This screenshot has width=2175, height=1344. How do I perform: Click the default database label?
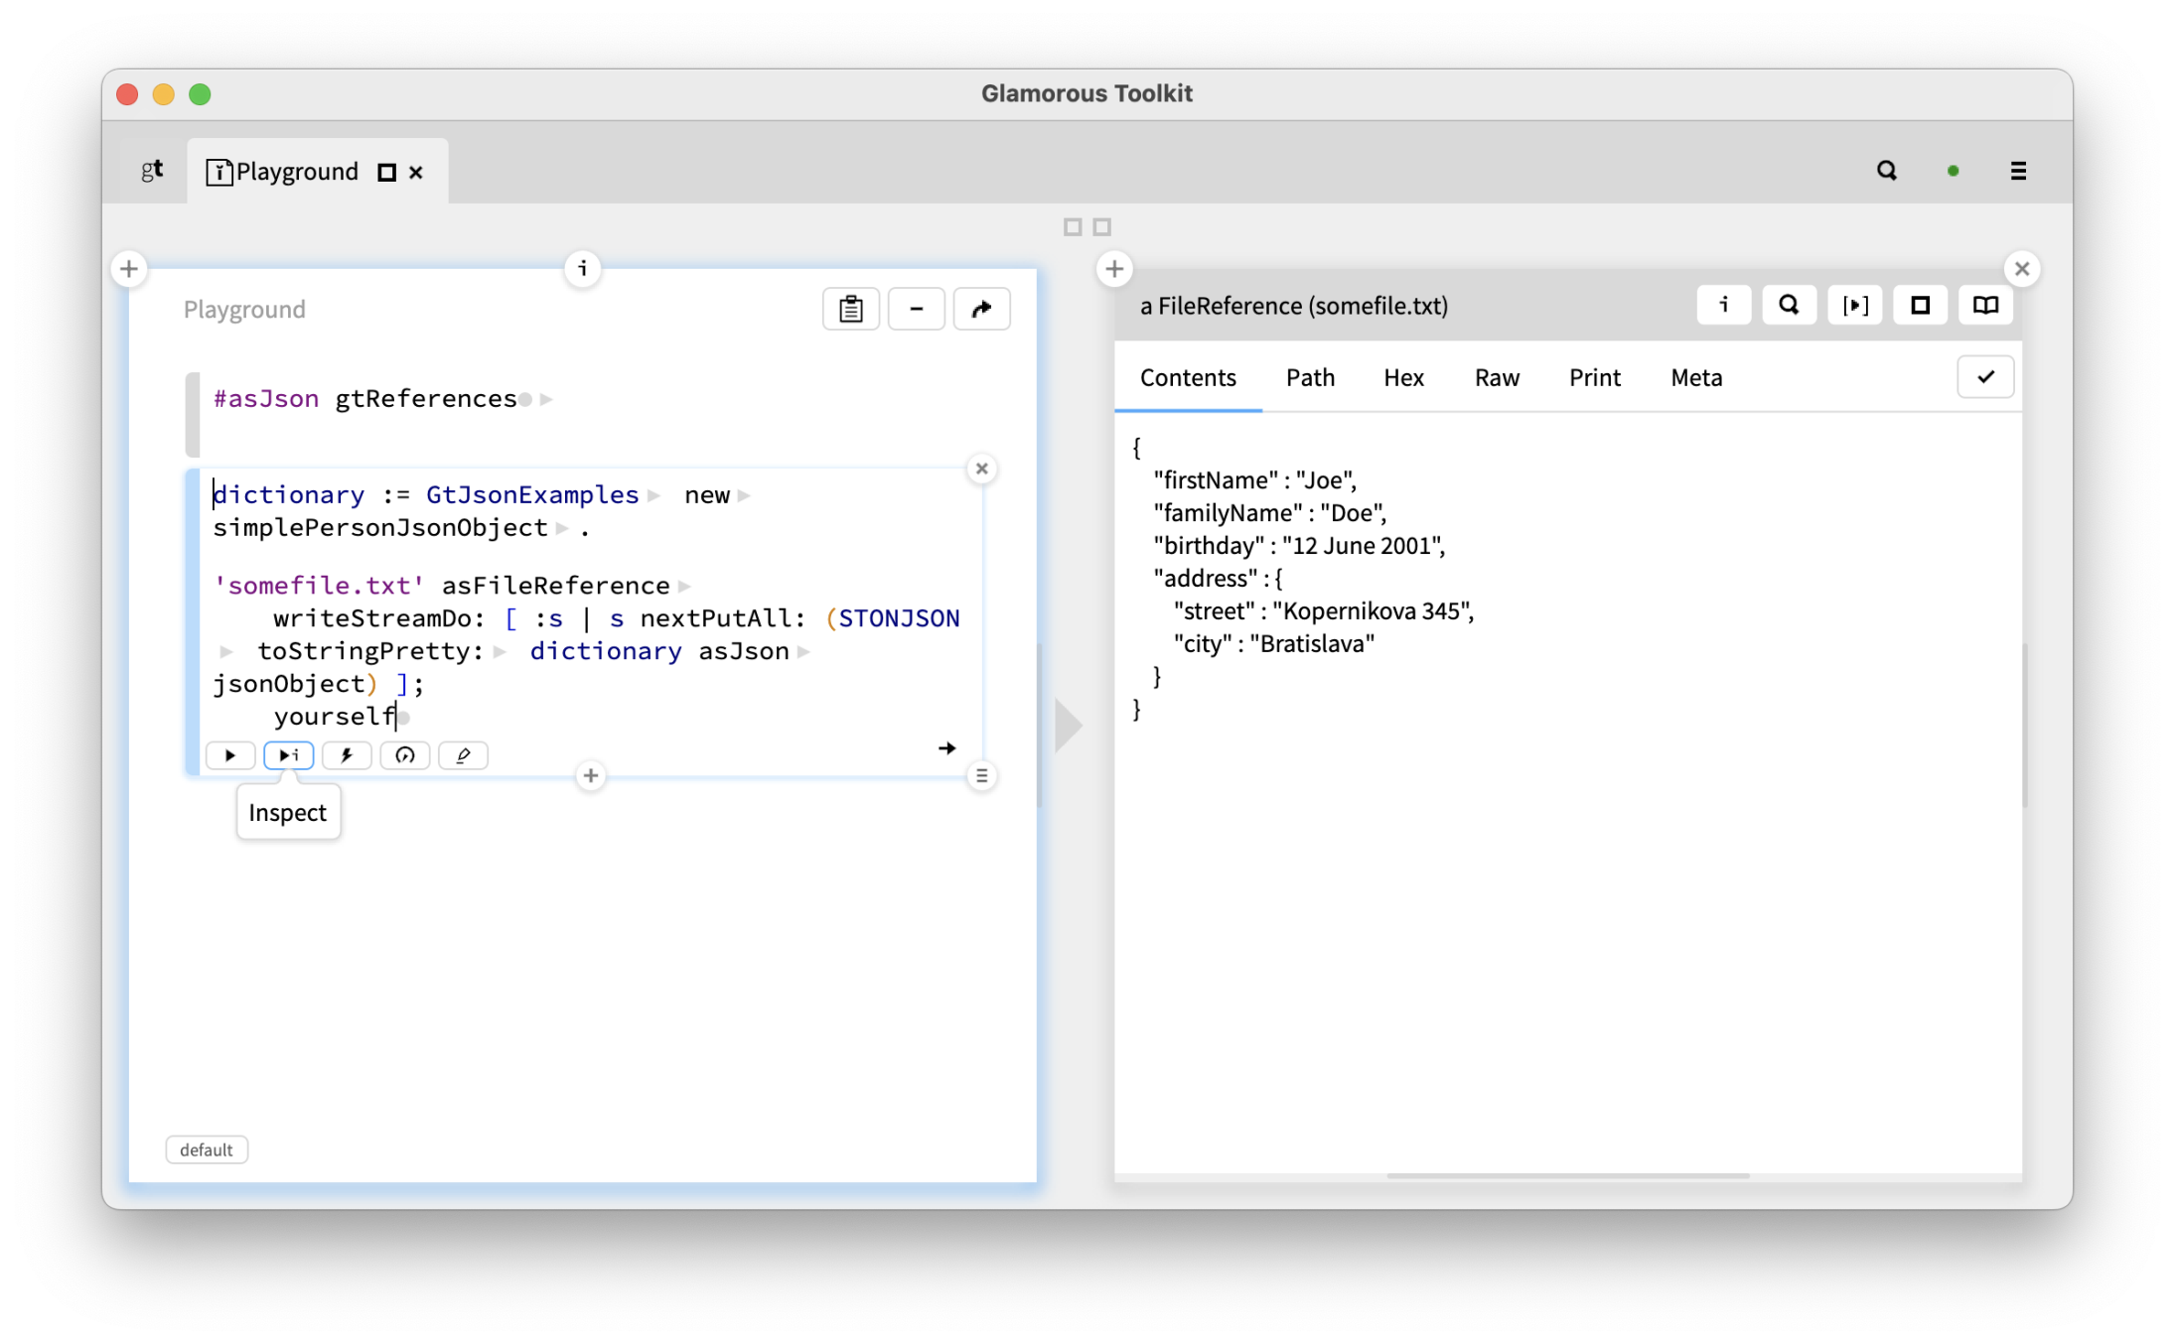click(x=207, y=1149)
